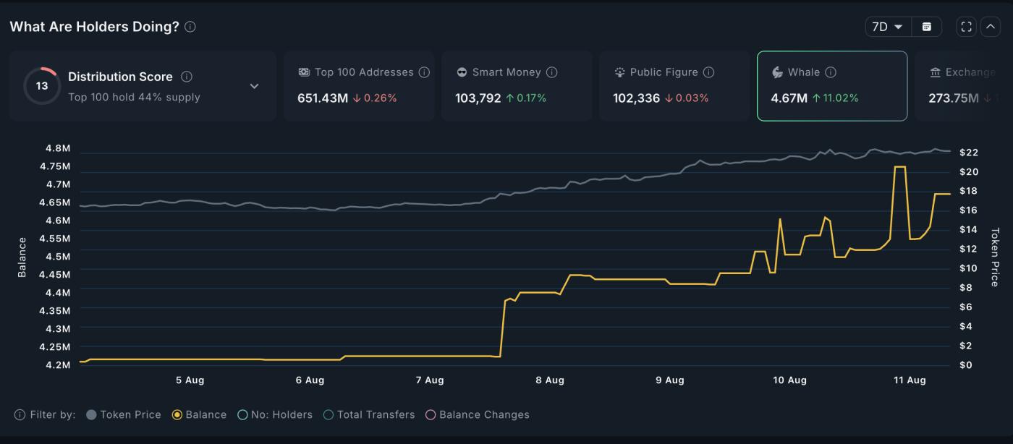Click the Public Figure icon
The width and height of the screenshot is (1013, 444).
(x=619, y=72)
